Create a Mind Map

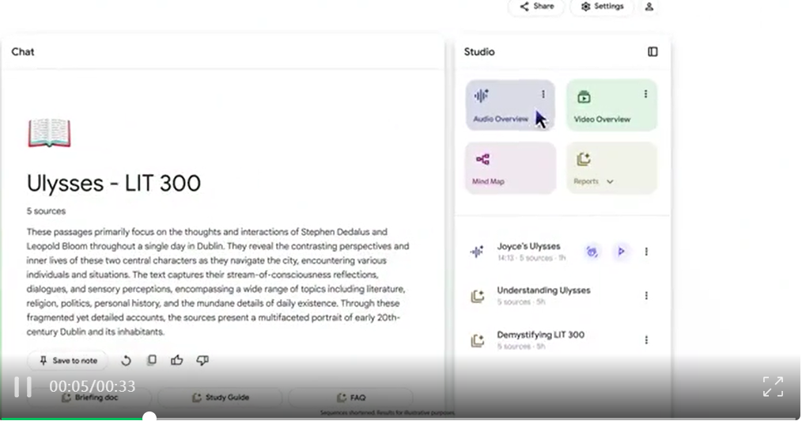point(510,169)
